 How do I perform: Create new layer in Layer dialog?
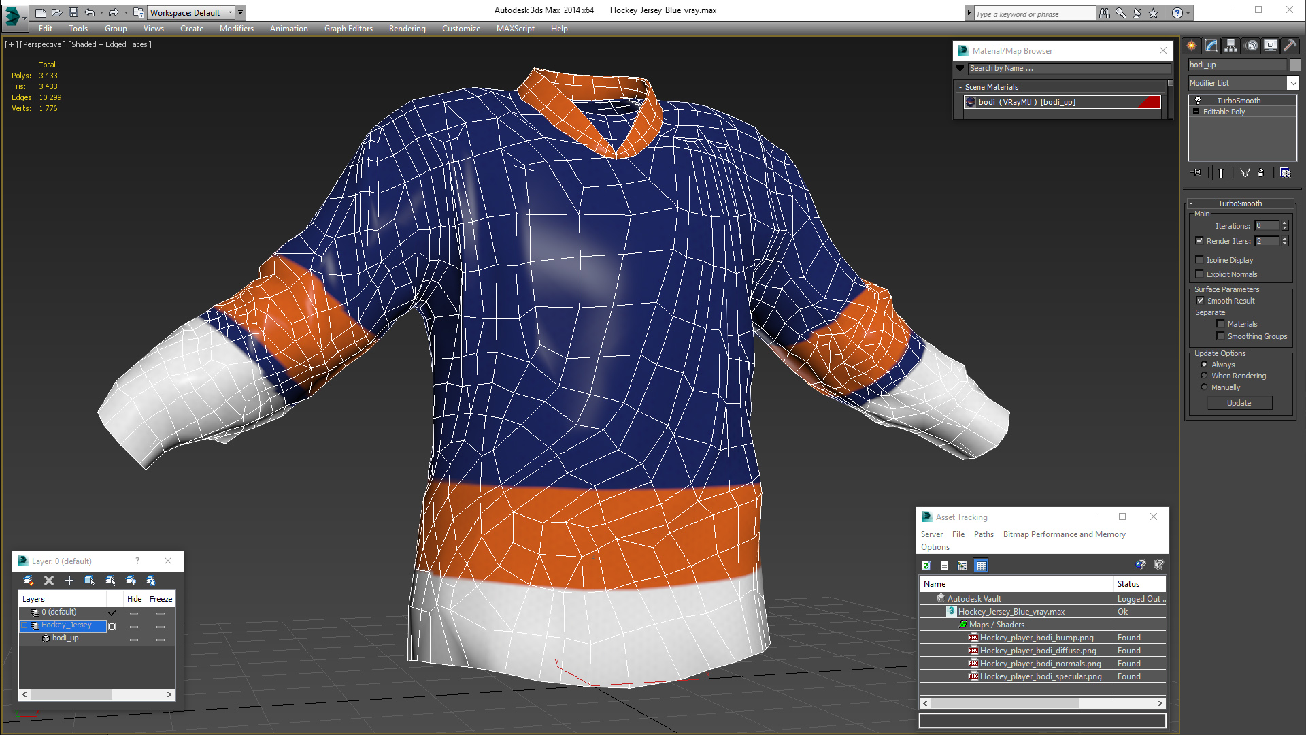[x=28, y=581]
